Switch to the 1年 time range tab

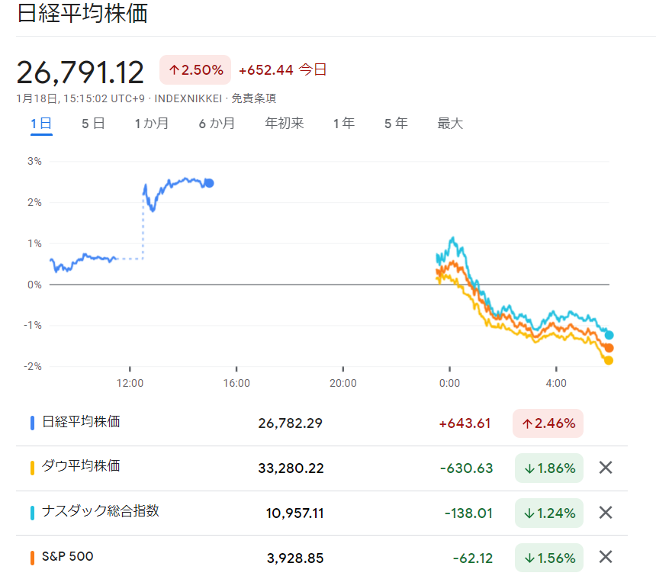click(x=344, y=124)
